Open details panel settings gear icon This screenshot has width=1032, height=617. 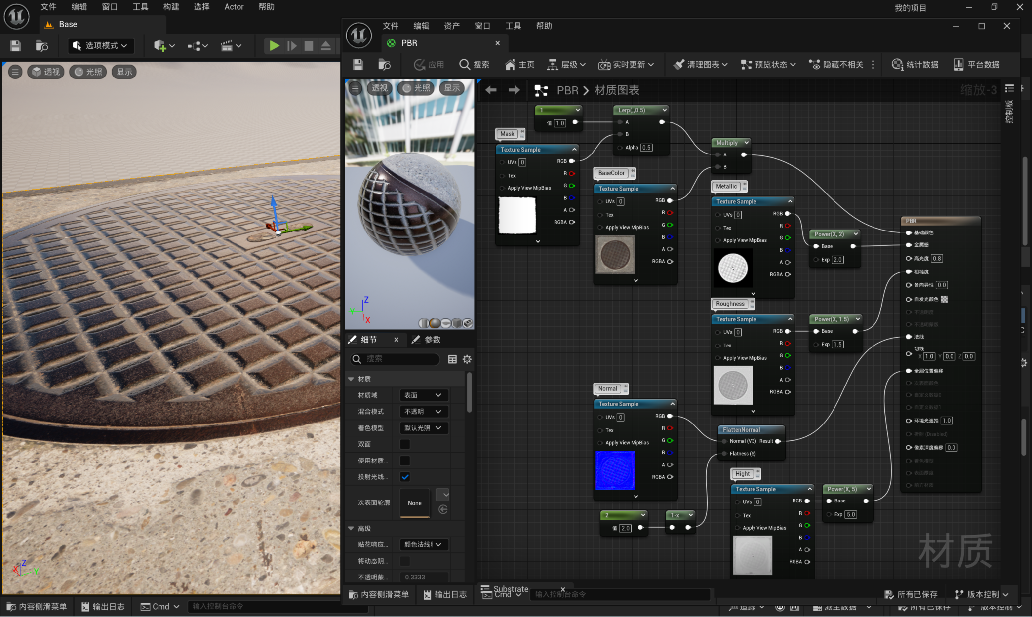click(x=467, y=359)
